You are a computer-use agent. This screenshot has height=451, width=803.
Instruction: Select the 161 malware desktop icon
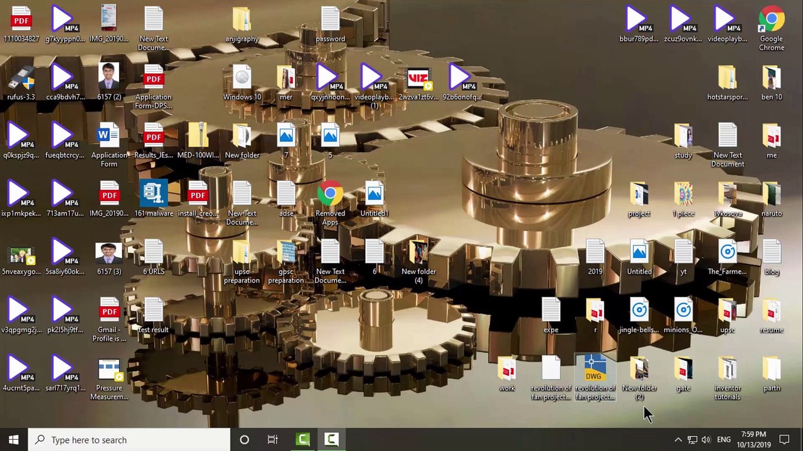pyautogui.click(x=154, y=195)
